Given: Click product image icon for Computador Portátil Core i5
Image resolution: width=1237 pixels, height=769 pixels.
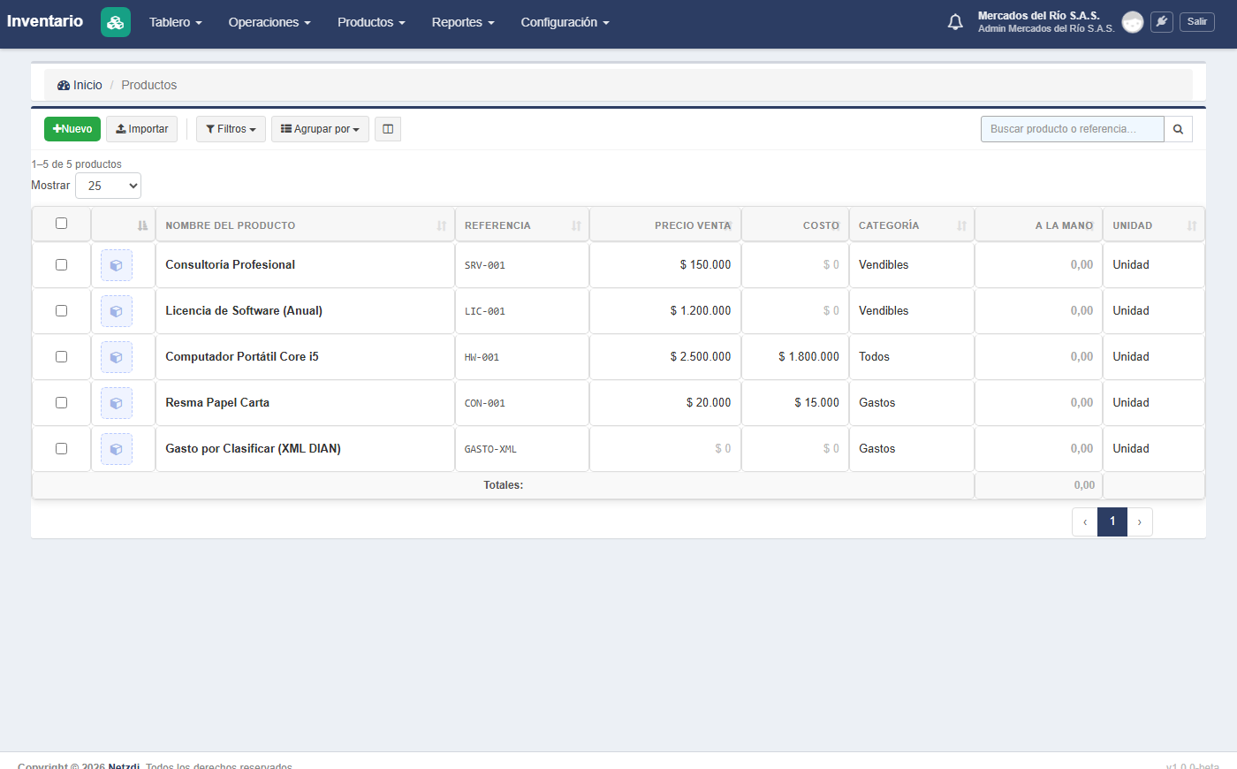Looking at the screenshot, I should (x=117, y=357).
